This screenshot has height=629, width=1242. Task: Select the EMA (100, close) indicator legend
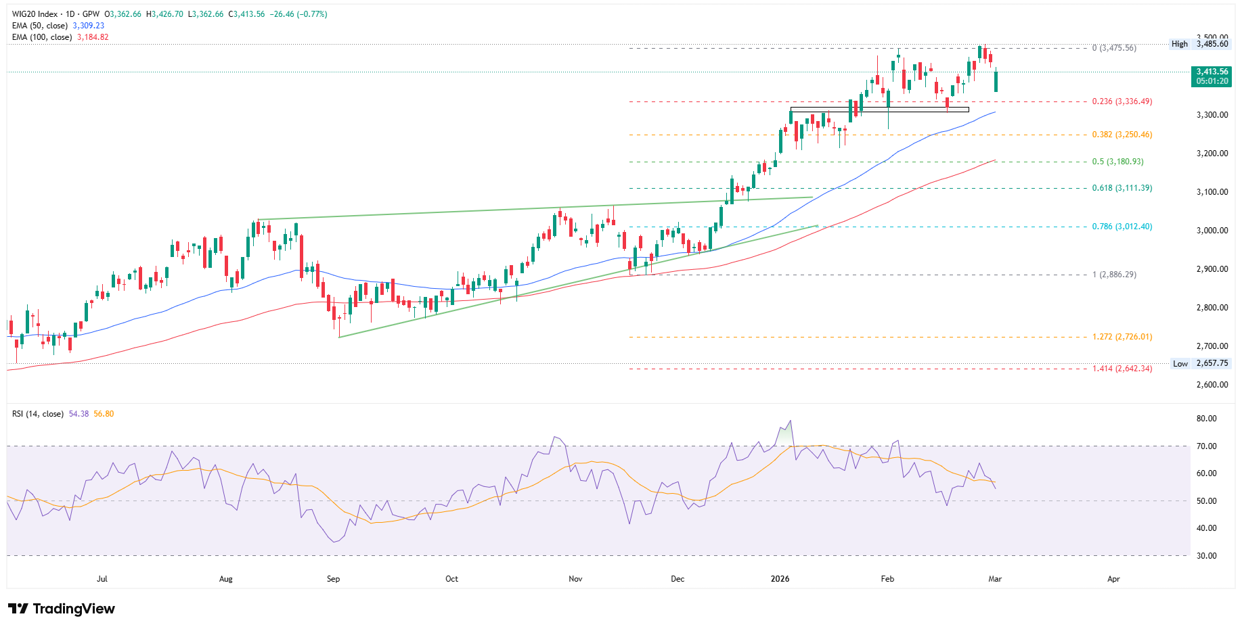(x=42, y=37)
